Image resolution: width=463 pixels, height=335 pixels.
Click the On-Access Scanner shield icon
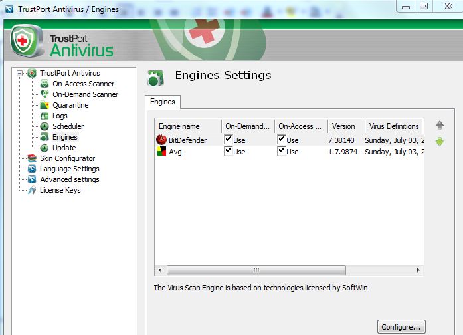click(x=45, y=84)
